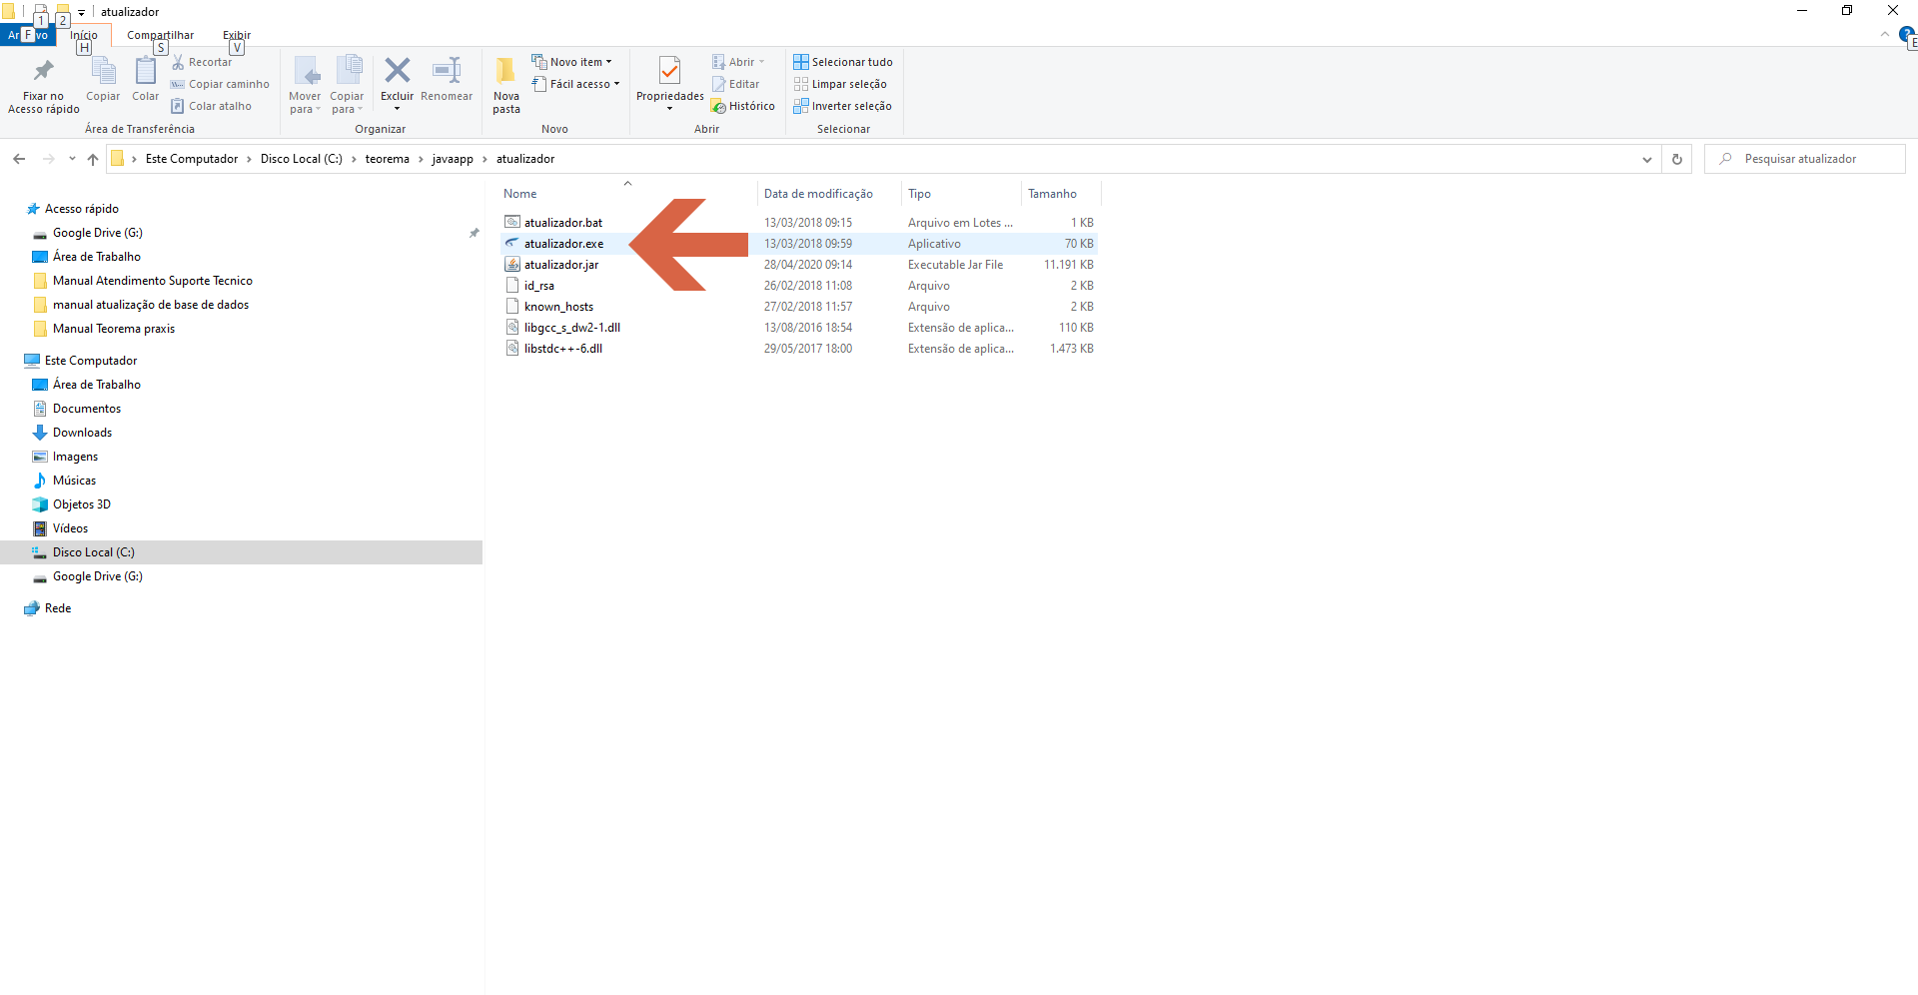Select libgcc_s_dw2-1.dll file

[572, 328]
